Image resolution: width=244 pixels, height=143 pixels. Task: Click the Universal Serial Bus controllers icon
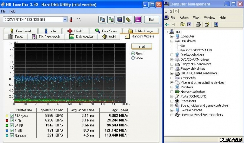[x=177, y=115]
